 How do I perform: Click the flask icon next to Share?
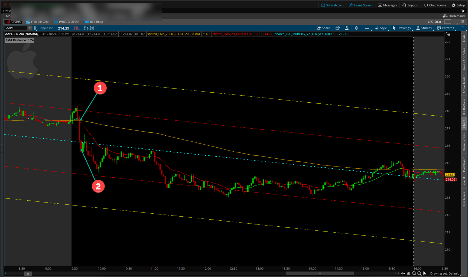pyautogui.click(x=347, y=28)
